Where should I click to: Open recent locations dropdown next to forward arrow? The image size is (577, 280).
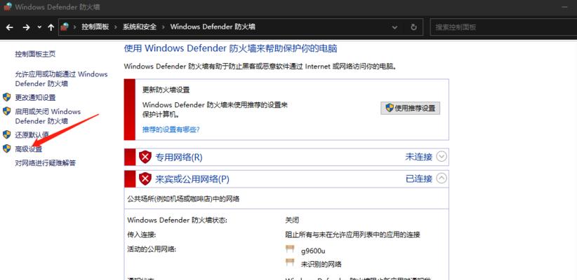point(39,27)
